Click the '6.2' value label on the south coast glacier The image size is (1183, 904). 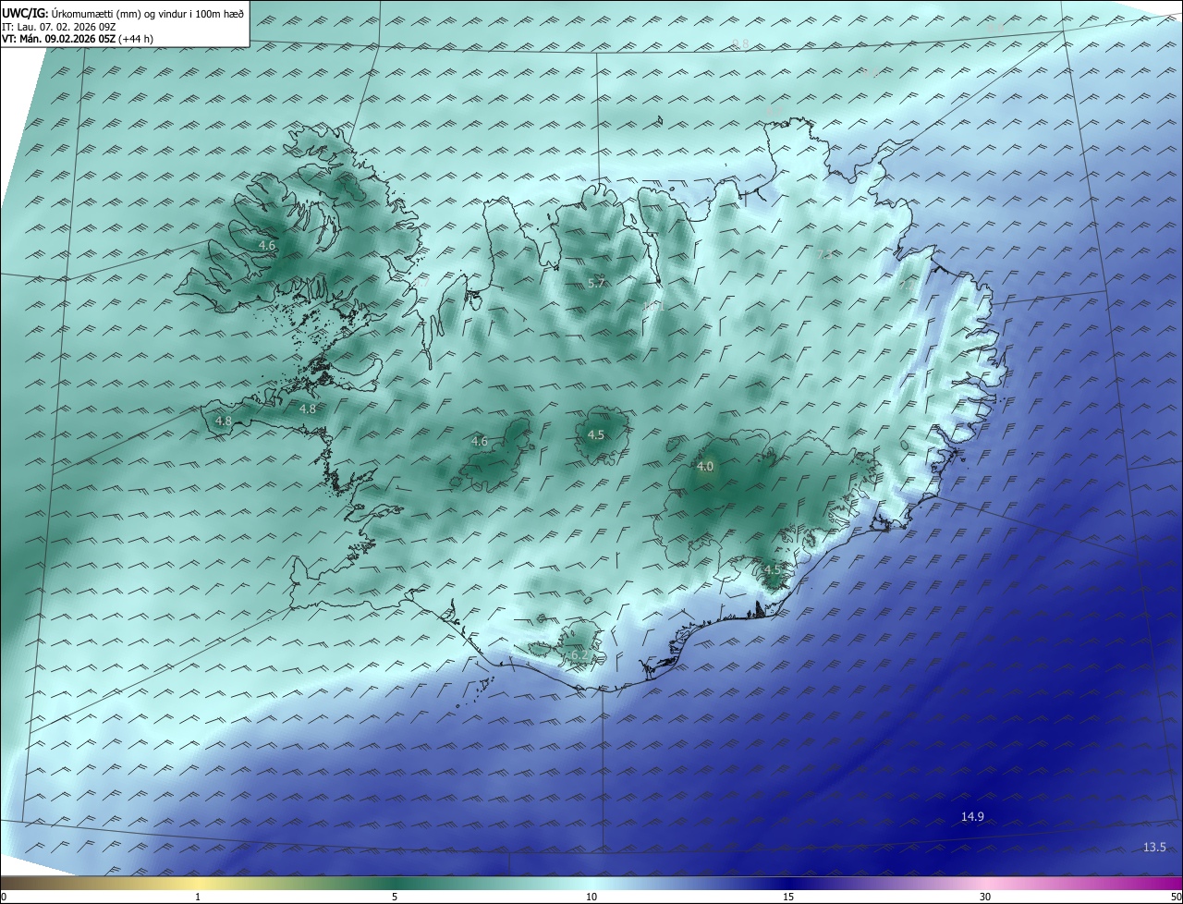click(x=579, y=654)
